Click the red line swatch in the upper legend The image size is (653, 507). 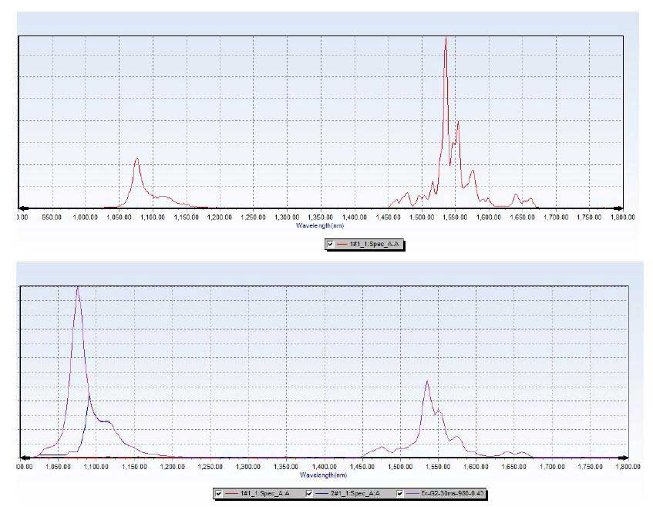coord(342,245)
